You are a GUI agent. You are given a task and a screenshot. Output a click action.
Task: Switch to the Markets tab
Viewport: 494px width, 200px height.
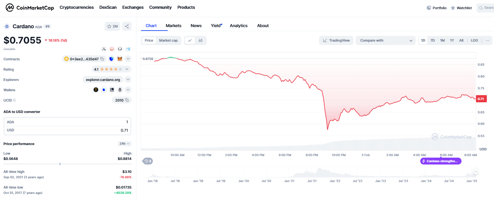click(173, 26)
